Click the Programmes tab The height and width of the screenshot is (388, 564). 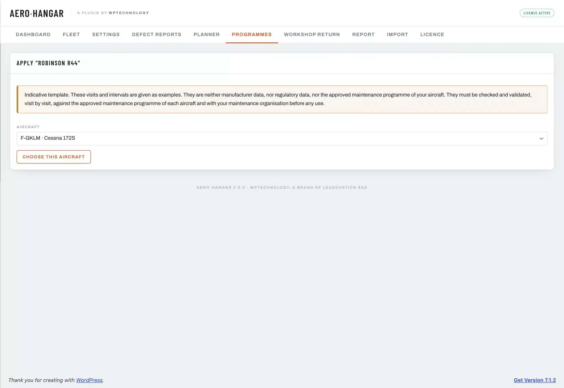click(252, 35)
